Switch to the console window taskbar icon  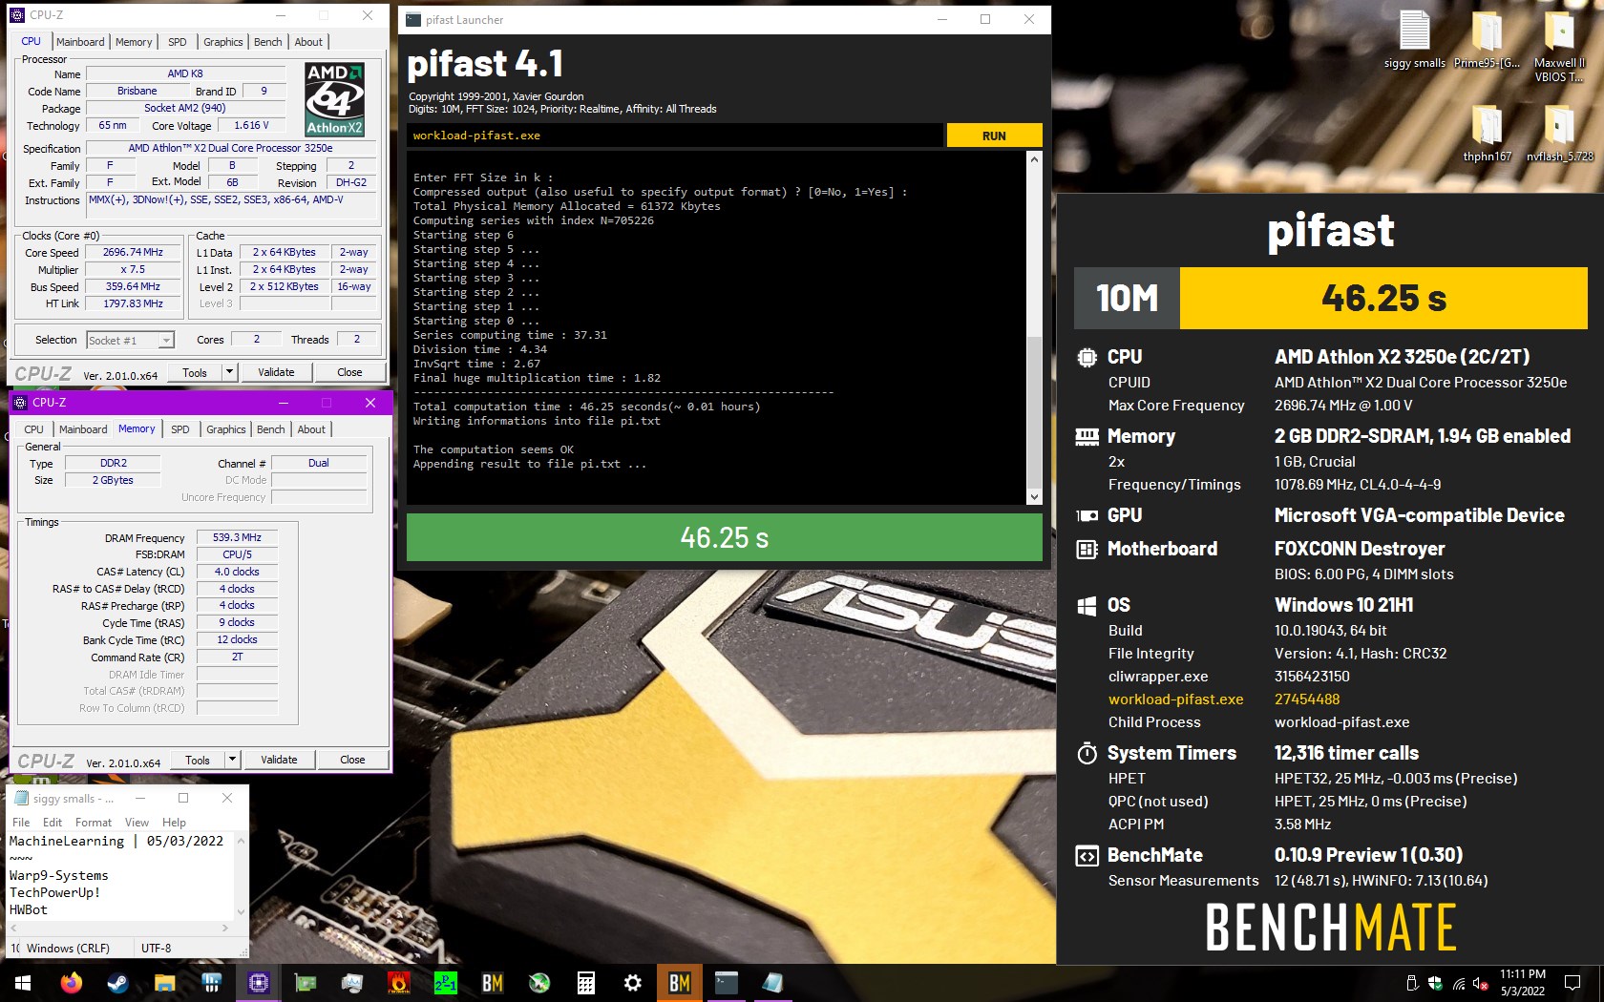click(x=727, y=982)
